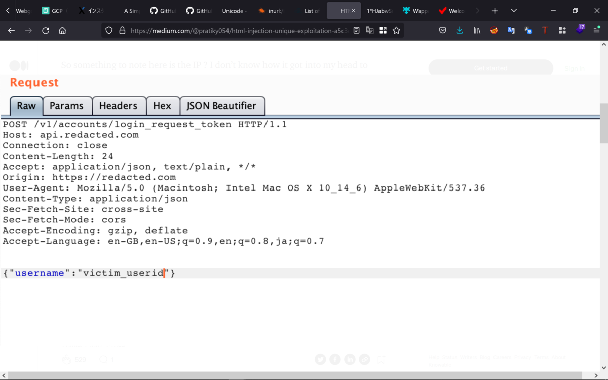Click the horizontal scrollbar right arrow
Screen dimensions: 608x380
click(x=597, y=375)
